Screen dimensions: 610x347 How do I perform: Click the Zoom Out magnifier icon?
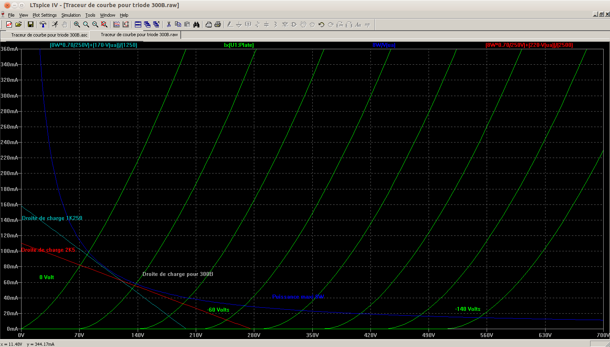(95, 25)
